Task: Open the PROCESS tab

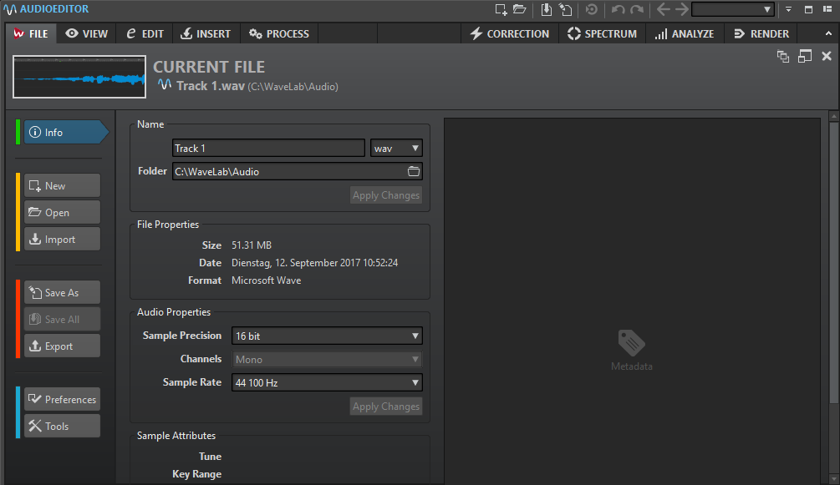Action: coord(279,33)
